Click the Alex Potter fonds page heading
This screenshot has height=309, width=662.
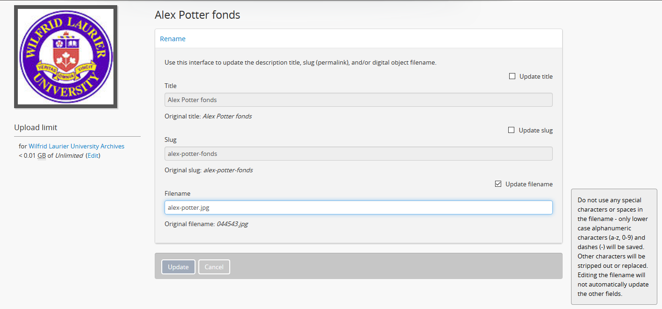pos(197,15)
